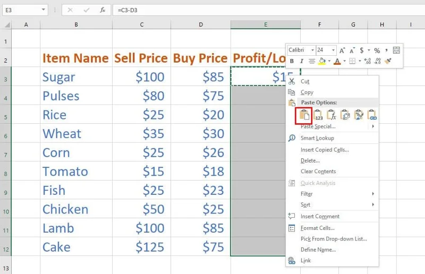Toggle Italic in the mini toolbar
Image resolution: width=425 pixels, height=274 pixels.
pyautogui.click(x=301, y=61)
